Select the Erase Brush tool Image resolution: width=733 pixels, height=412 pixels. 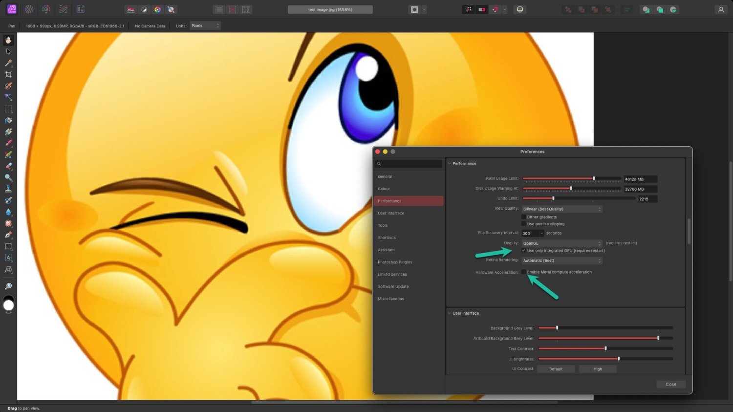(8, 166)
